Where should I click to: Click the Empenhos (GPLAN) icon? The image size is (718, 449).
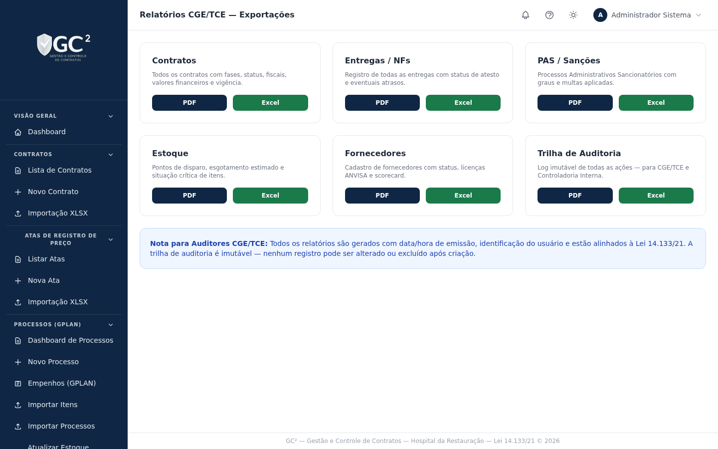click(18, 384)
